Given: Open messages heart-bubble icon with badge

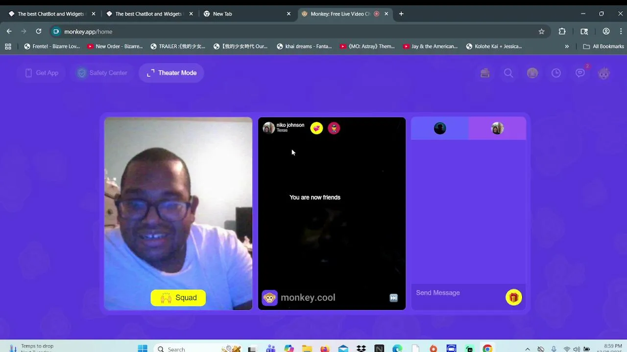Looking at the screenshot, I should 580,73.
